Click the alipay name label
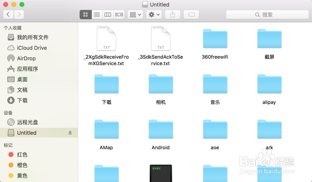 point(269,102)
